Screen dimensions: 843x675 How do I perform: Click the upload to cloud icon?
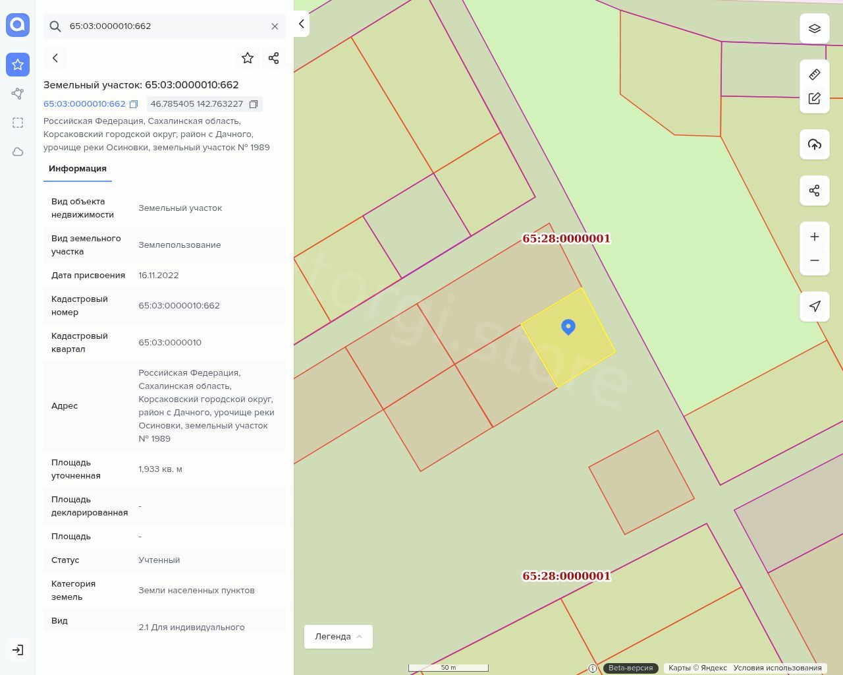click(x=814, y=144)
